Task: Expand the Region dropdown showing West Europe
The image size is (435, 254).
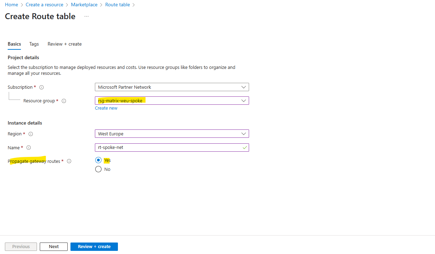Action: coord(172,134)
